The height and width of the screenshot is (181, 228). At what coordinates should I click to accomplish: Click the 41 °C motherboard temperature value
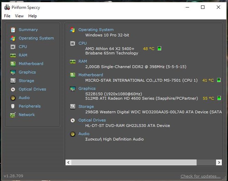coord(208,80)
